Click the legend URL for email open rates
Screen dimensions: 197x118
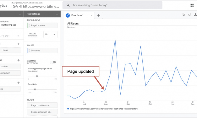[x=104, y=109]
